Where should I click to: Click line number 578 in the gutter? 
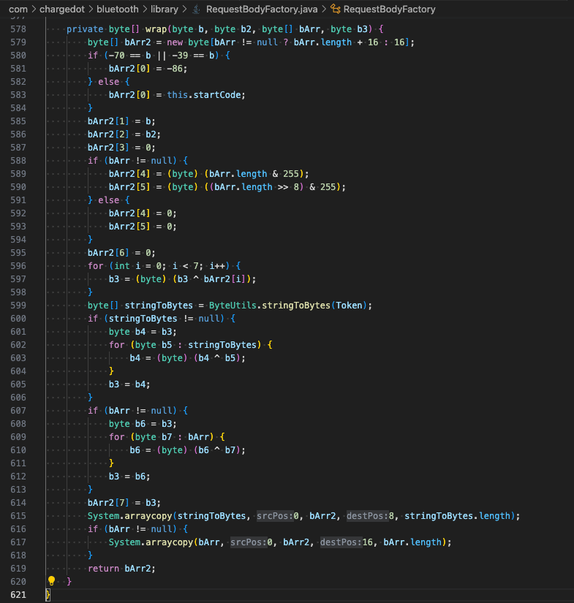tap(18, 29)
